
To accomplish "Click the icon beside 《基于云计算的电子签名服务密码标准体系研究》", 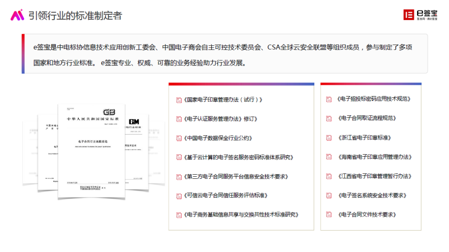I will tap(179, 157).
